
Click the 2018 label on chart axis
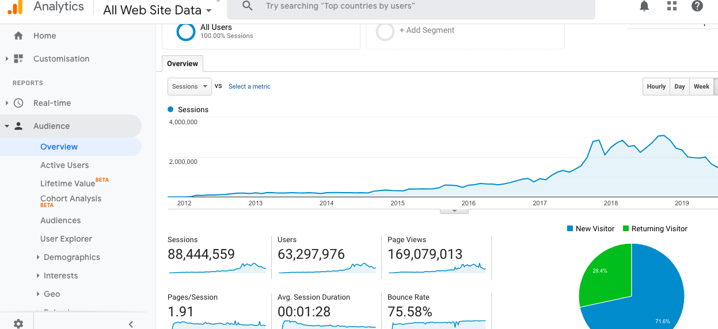click(611, 203)
